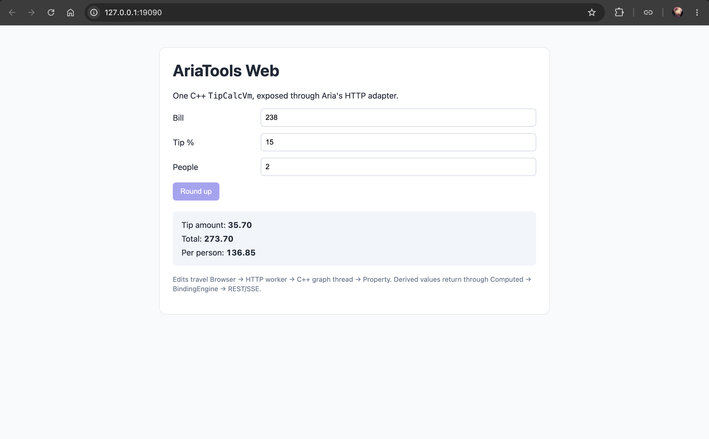709x439 pixels.
Task: Open the extensions puzzle icon
Action: 619,12
